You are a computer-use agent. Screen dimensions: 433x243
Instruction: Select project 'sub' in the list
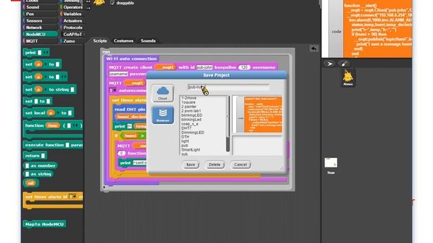185,154
